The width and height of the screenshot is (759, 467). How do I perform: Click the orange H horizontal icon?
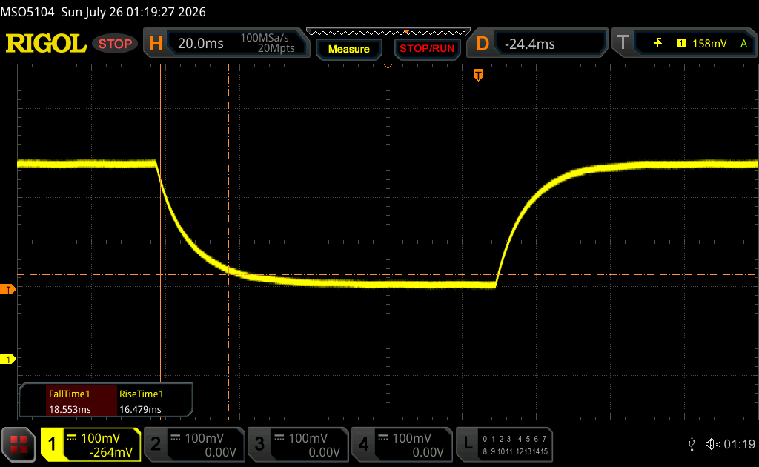click(x=156, y=44)
